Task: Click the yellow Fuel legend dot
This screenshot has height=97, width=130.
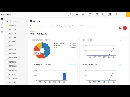Action: (x=54, y=47)
